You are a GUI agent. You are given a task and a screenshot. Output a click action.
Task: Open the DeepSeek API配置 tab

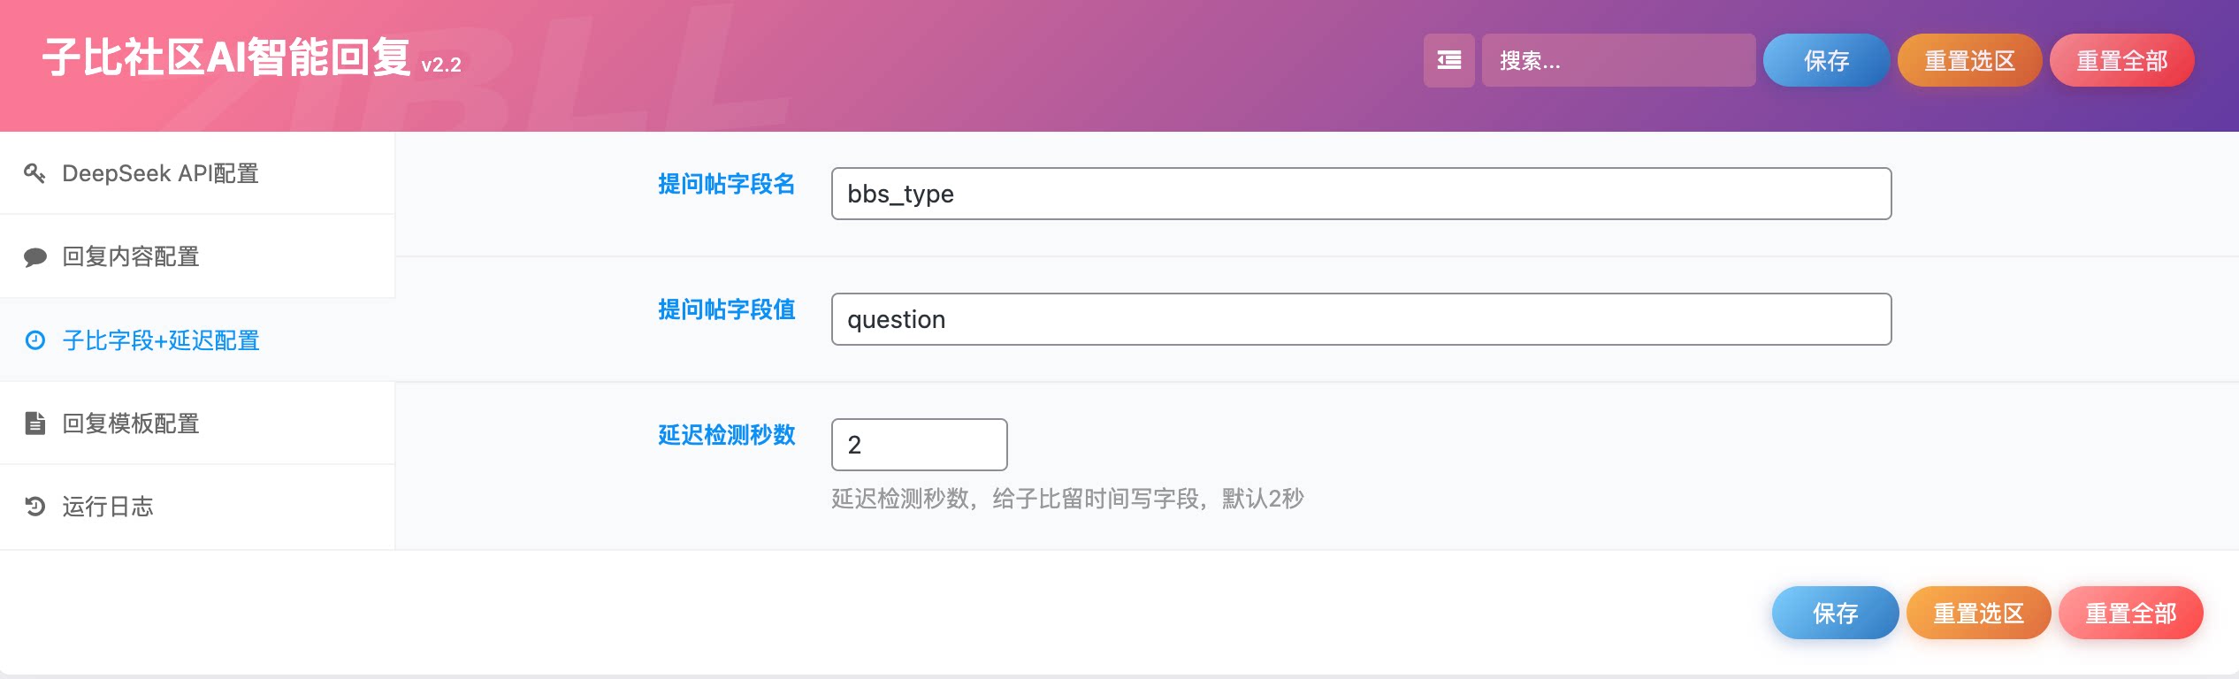click(x=160, y=173)
